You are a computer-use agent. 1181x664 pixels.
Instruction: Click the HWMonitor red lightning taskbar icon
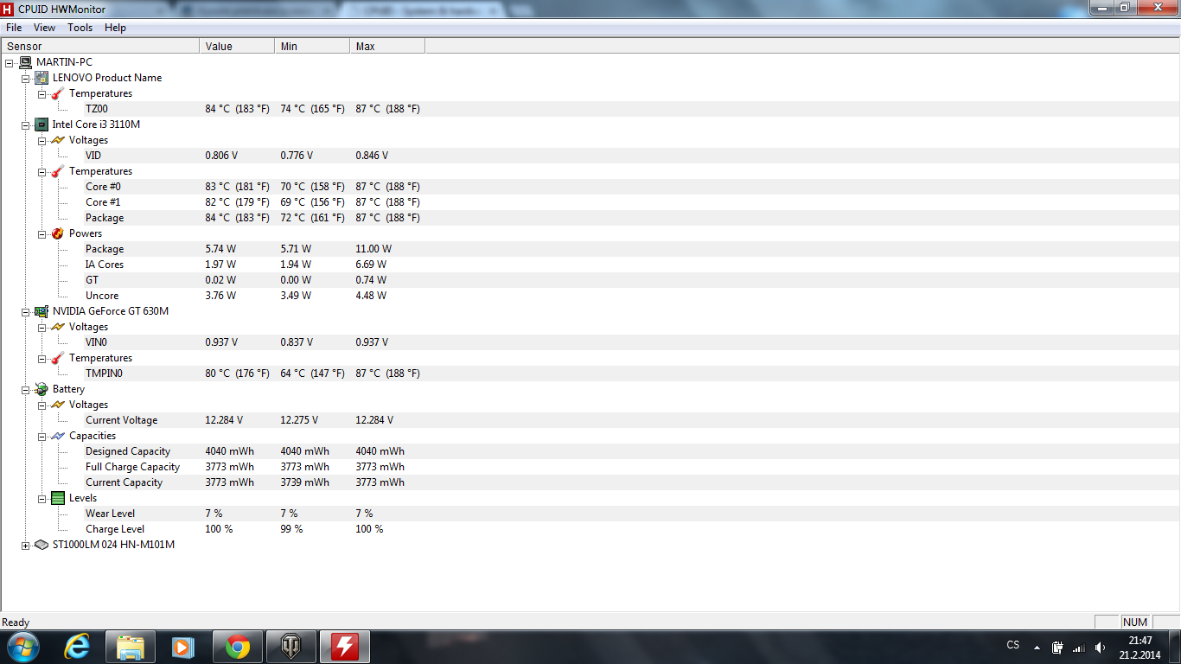[344, 647]
